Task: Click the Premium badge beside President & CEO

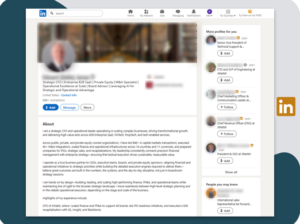Action: click(252, 145)
